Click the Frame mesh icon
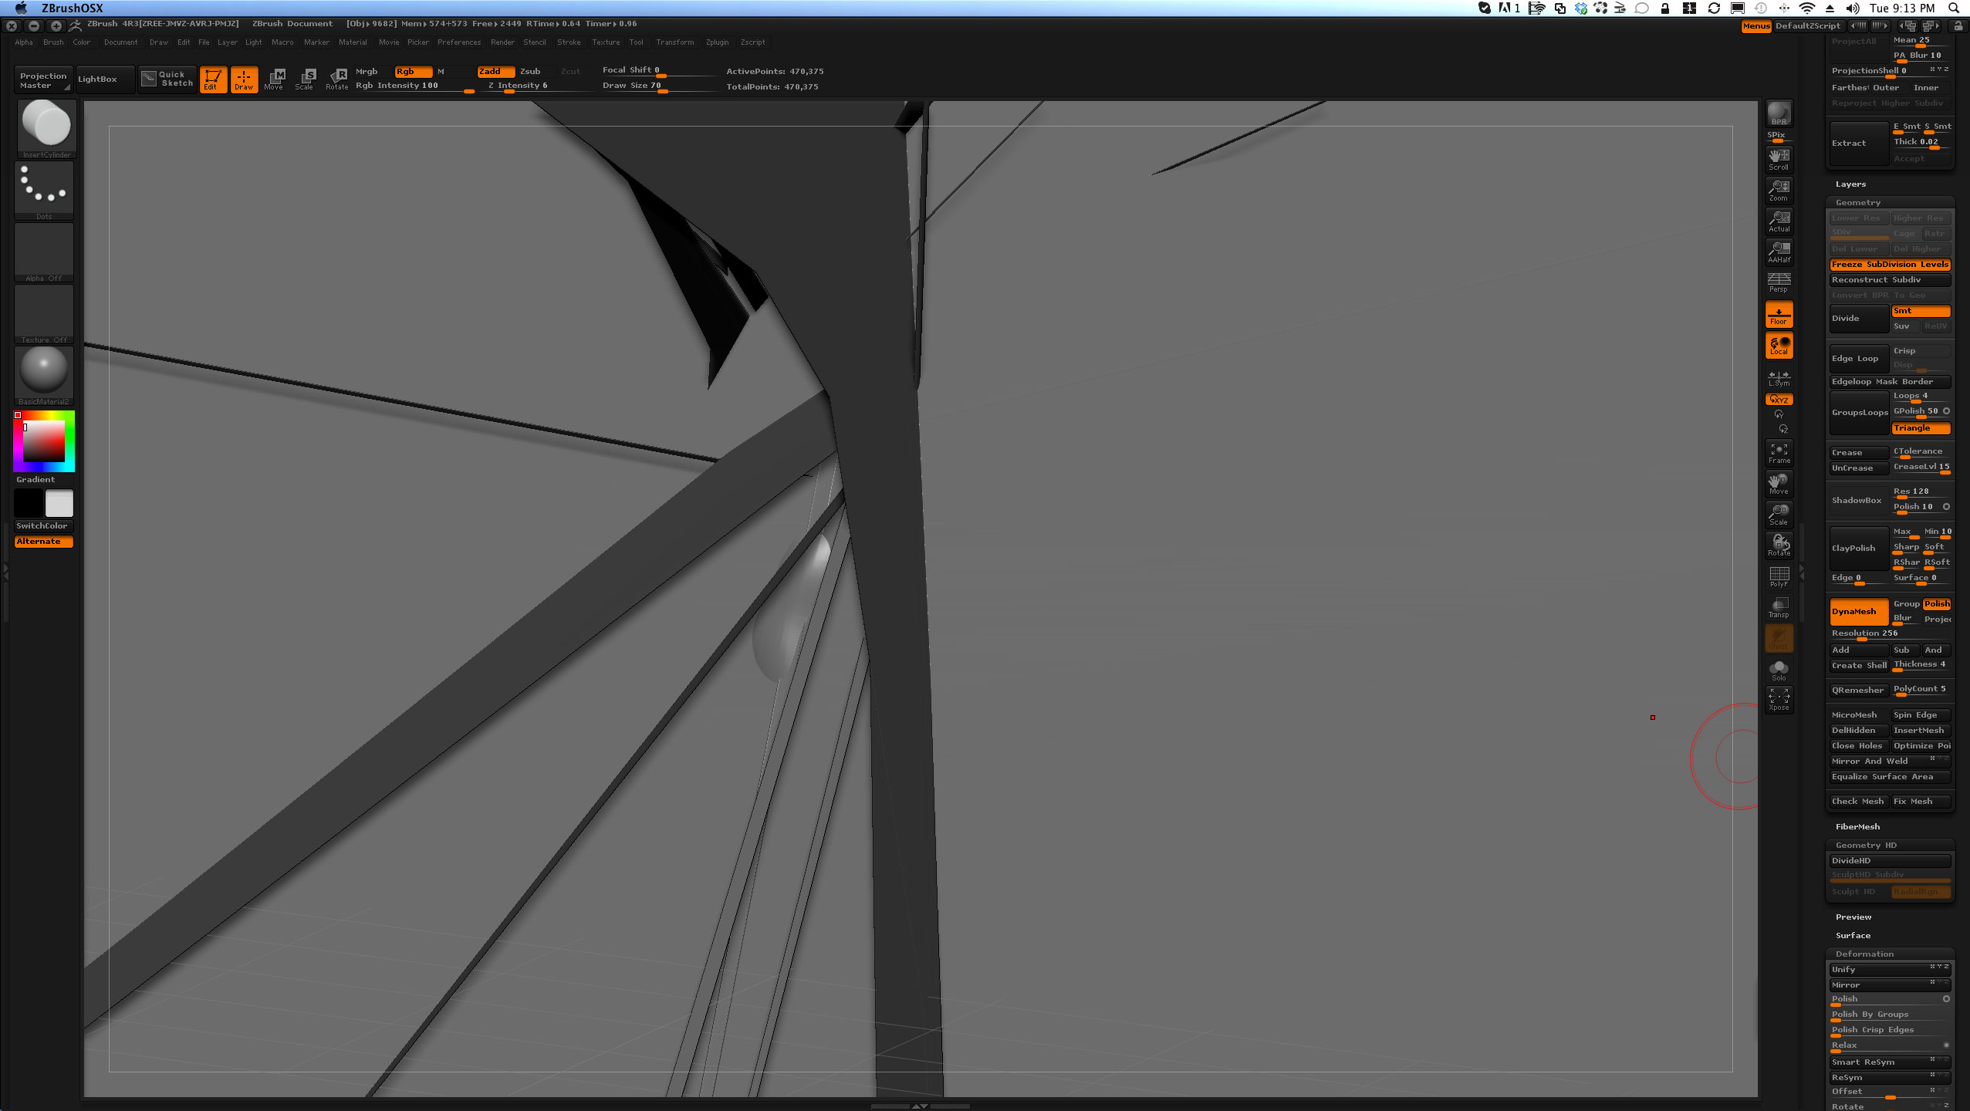Image resolution: width=1970 pixels, height=1111 pixels. (x=1779, y=452)
